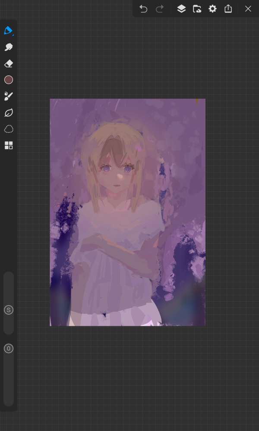This screenshot has width=259, height=431.
Task: Open the four-square grid panel icon
Action: 9,145
